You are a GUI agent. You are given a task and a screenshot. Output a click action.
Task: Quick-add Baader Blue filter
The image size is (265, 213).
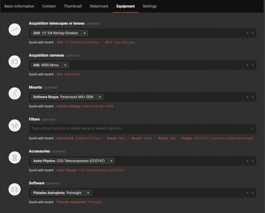(116, 138)
